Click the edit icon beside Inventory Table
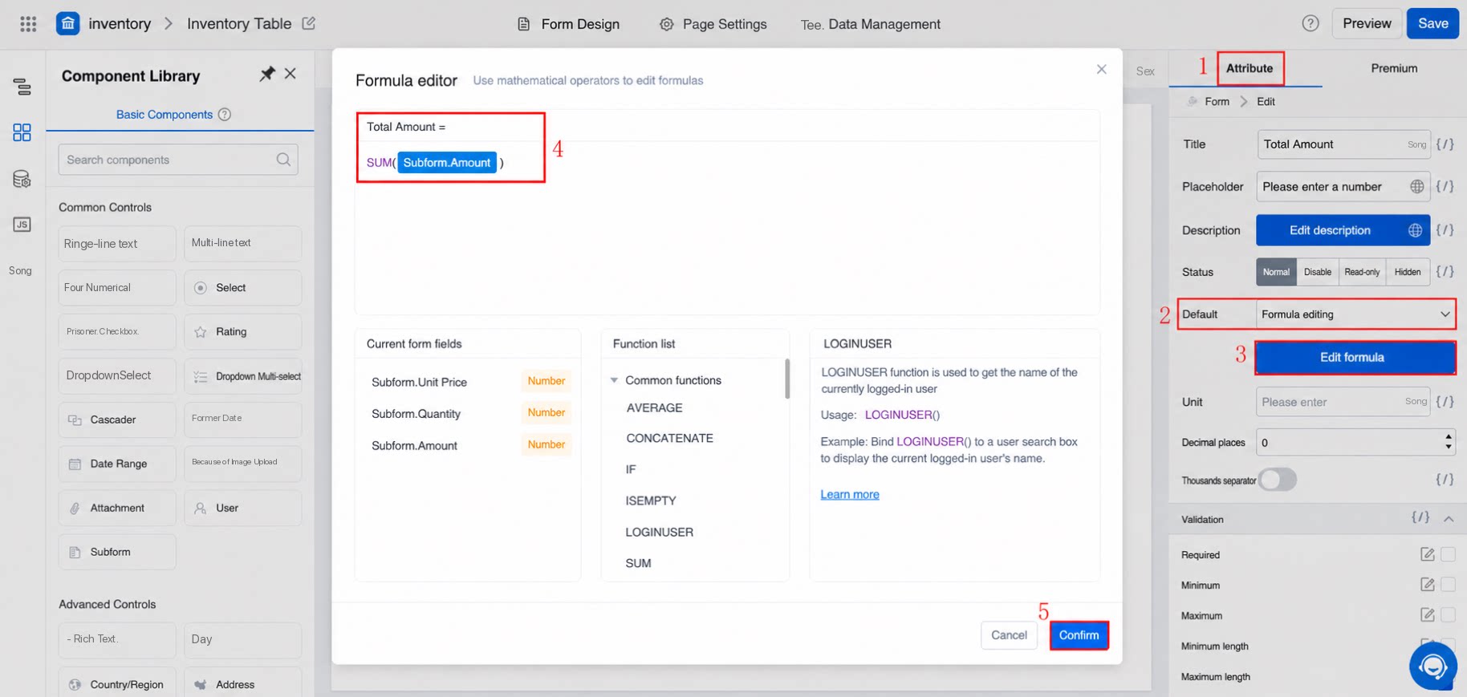1467x697 pixels. point(309,23)
